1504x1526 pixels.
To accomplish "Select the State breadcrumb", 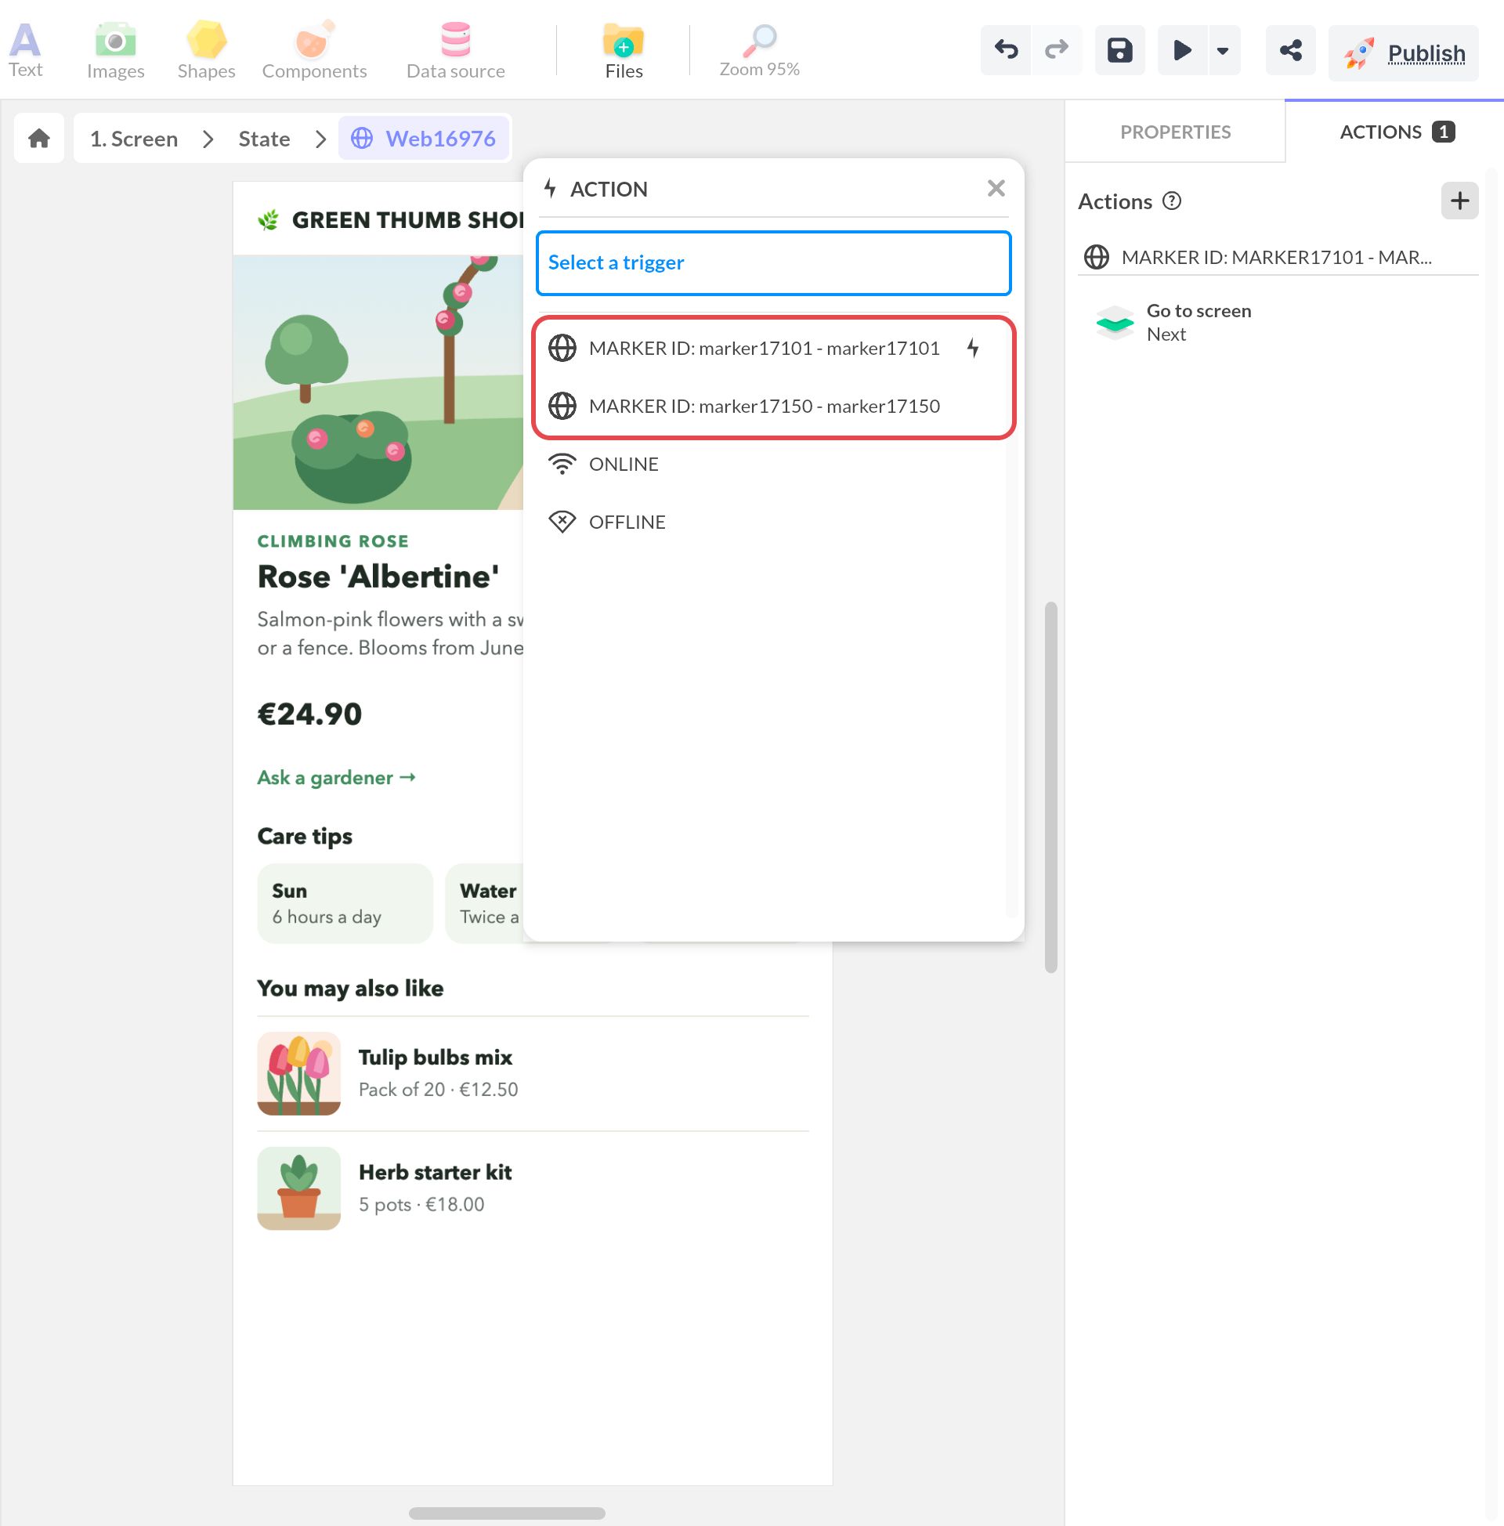I will click(264, 139).
